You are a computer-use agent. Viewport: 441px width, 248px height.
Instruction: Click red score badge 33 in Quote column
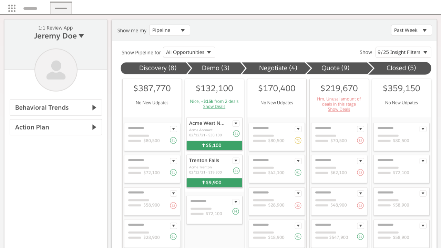pos(360,173)
